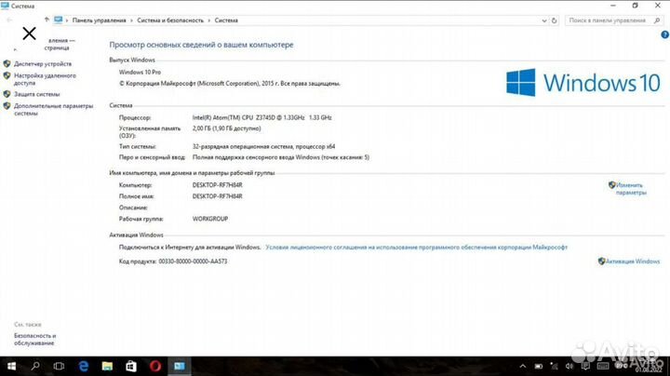
Task: Open File Explorer from taskbar
Action: click(107, 366)
